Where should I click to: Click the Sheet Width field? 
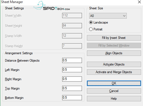(x=72, y=15)
